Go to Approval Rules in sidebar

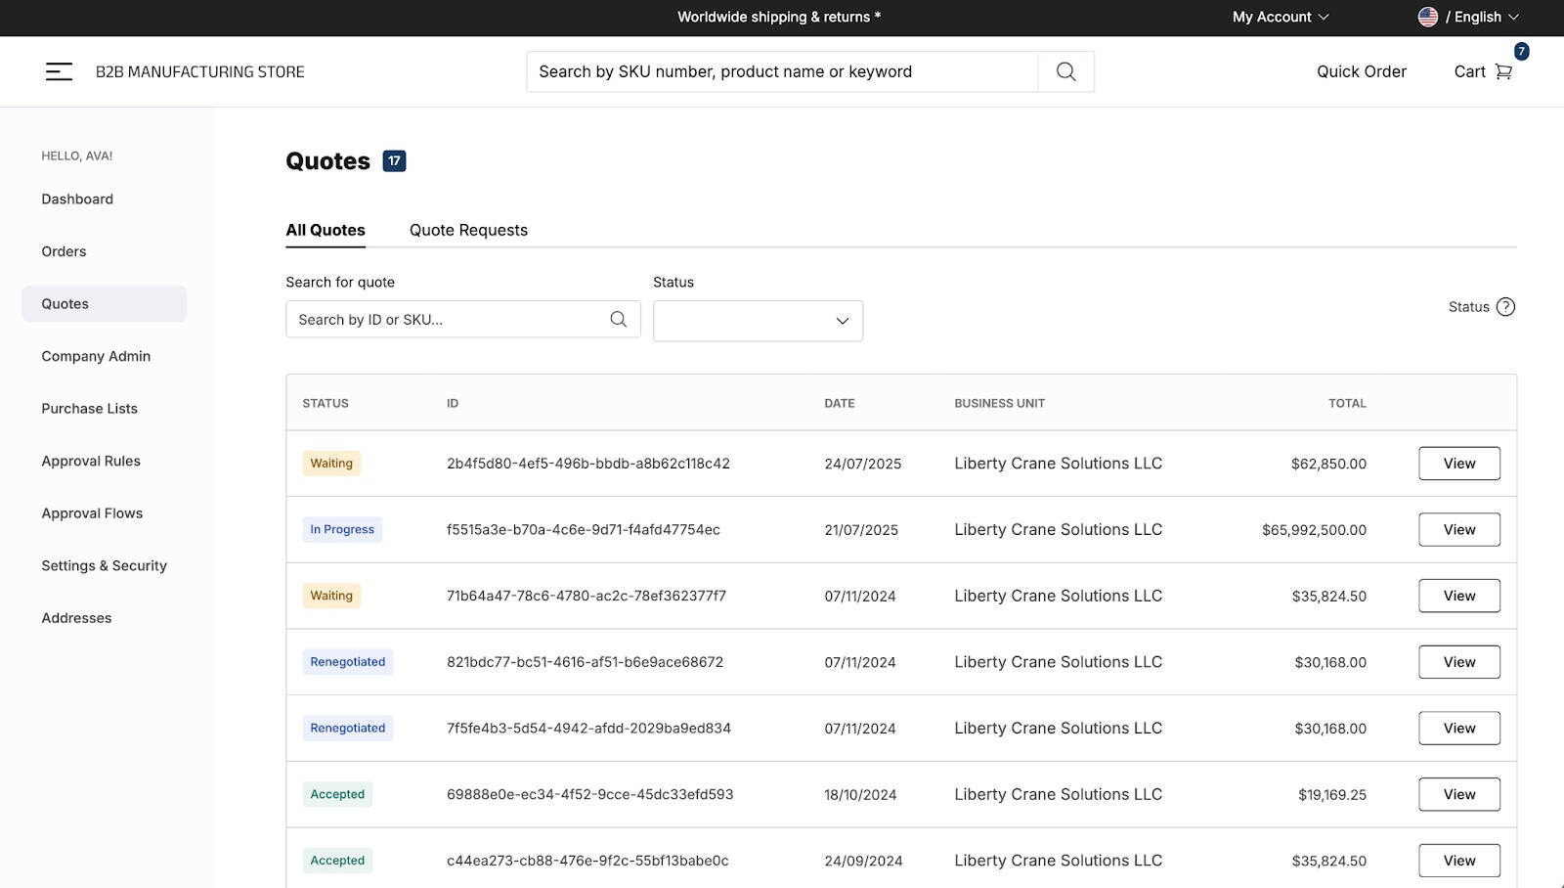(x=91, y=461)
